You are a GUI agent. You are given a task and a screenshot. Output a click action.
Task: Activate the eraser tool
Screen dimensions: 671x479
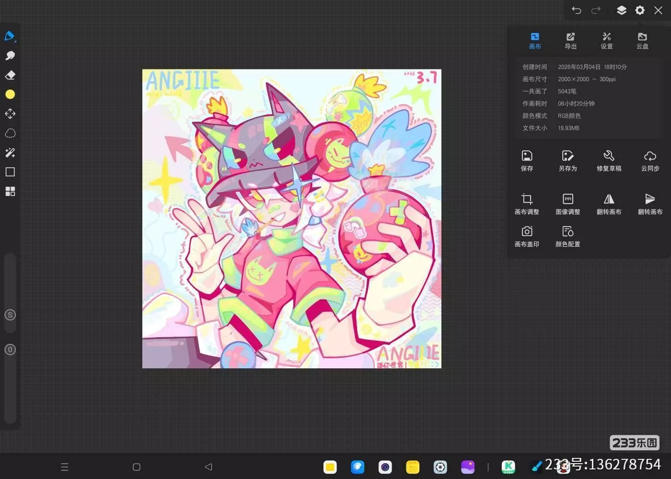point(10,75)
